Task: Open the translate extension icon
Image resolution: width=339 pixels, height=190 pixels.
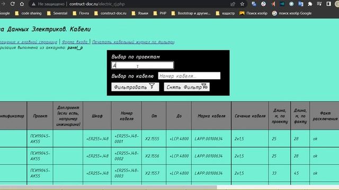Action: [254, 4]
